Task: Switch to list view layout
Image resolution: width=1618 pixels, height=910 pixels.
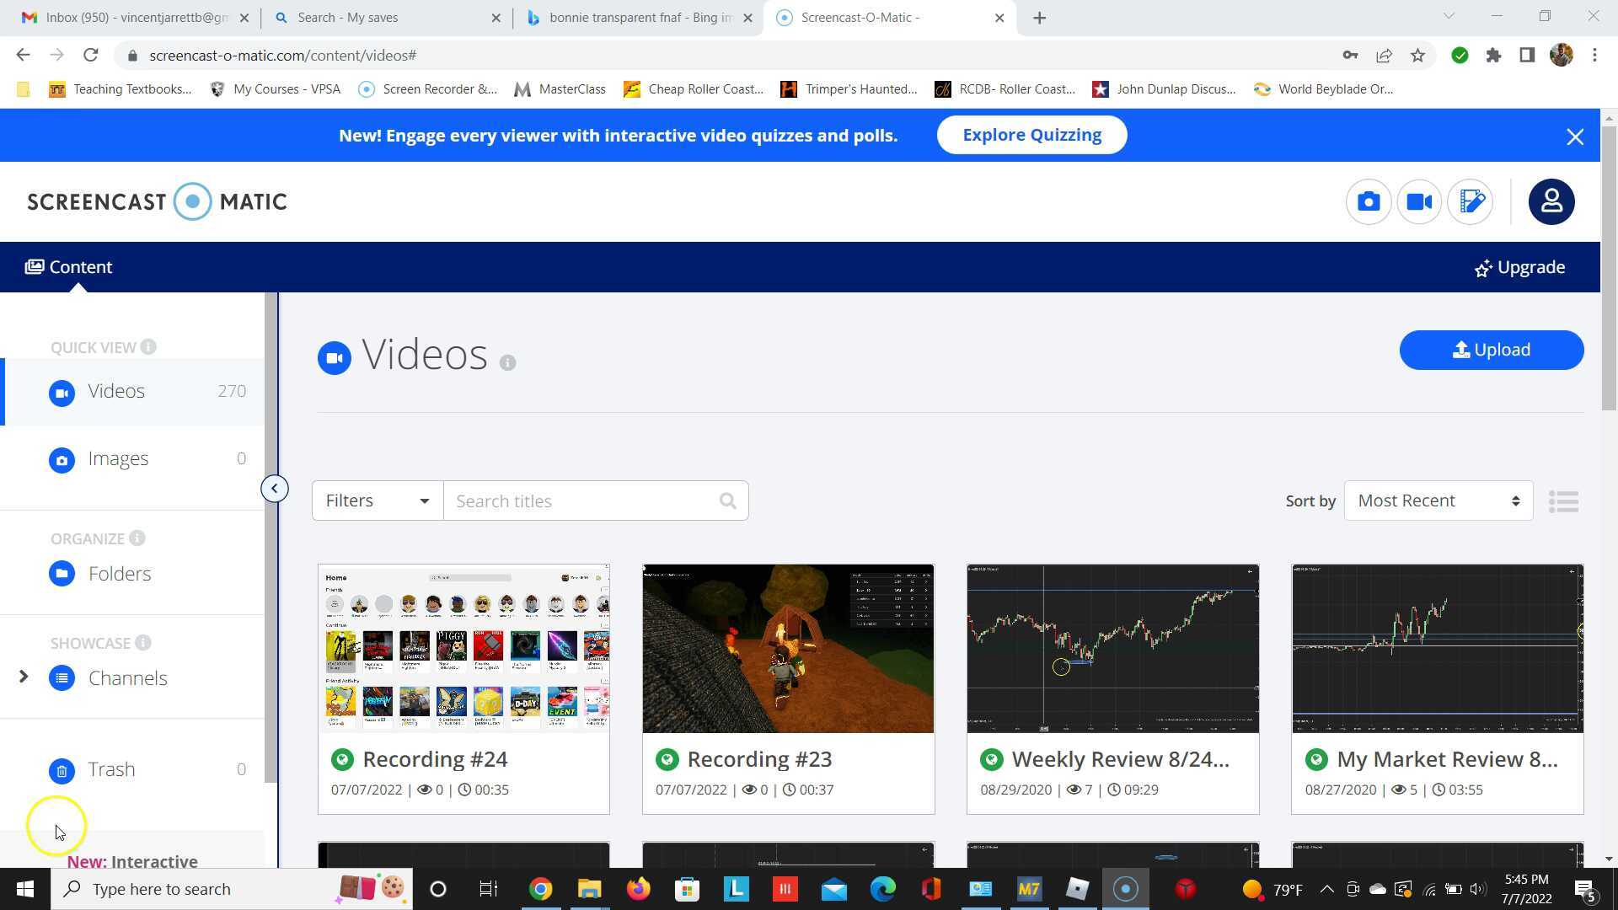Action: tap(1563, 501)
